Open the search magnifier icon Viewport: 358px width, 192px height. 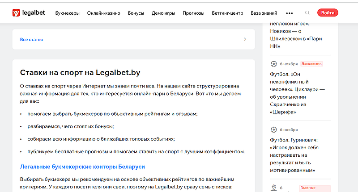[x=307, y=13]
